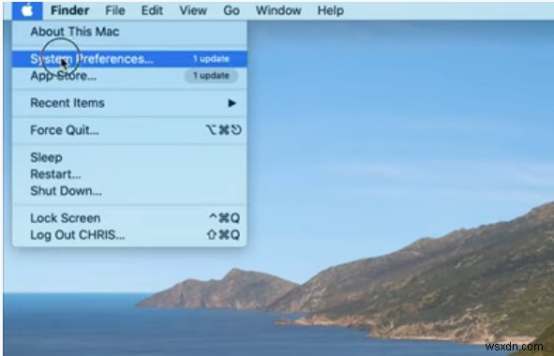Image resolution: width=554 pixels, height=356 pixels.
Task: Click the App Store 1 update badge
Action: tap(211, 76)
